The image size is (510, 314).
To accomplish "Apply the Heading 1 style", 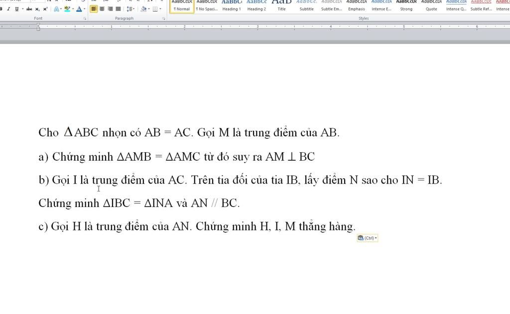I will [231, 6].
